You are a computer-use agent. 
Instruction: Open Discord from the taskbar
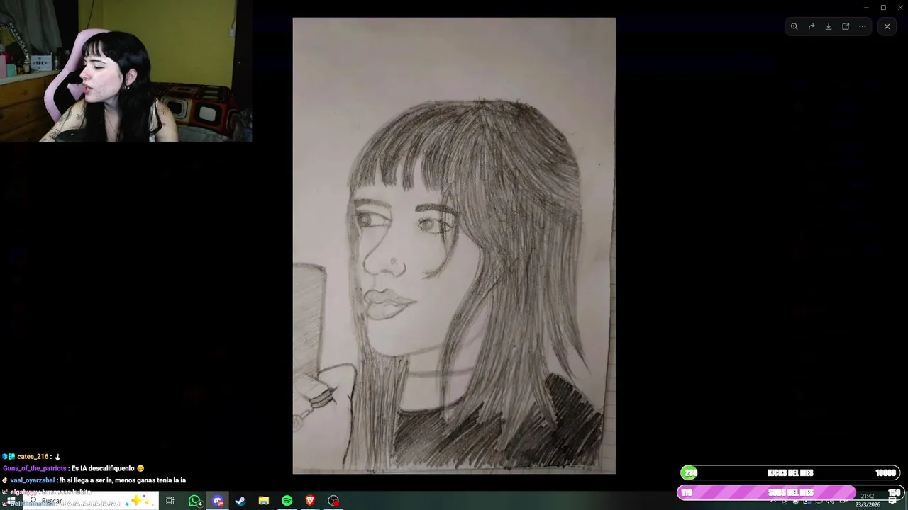click(218, 501)
